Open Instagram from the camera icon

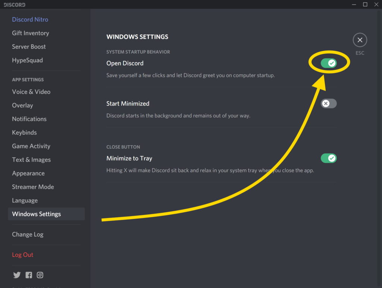(x=40, y=275)
